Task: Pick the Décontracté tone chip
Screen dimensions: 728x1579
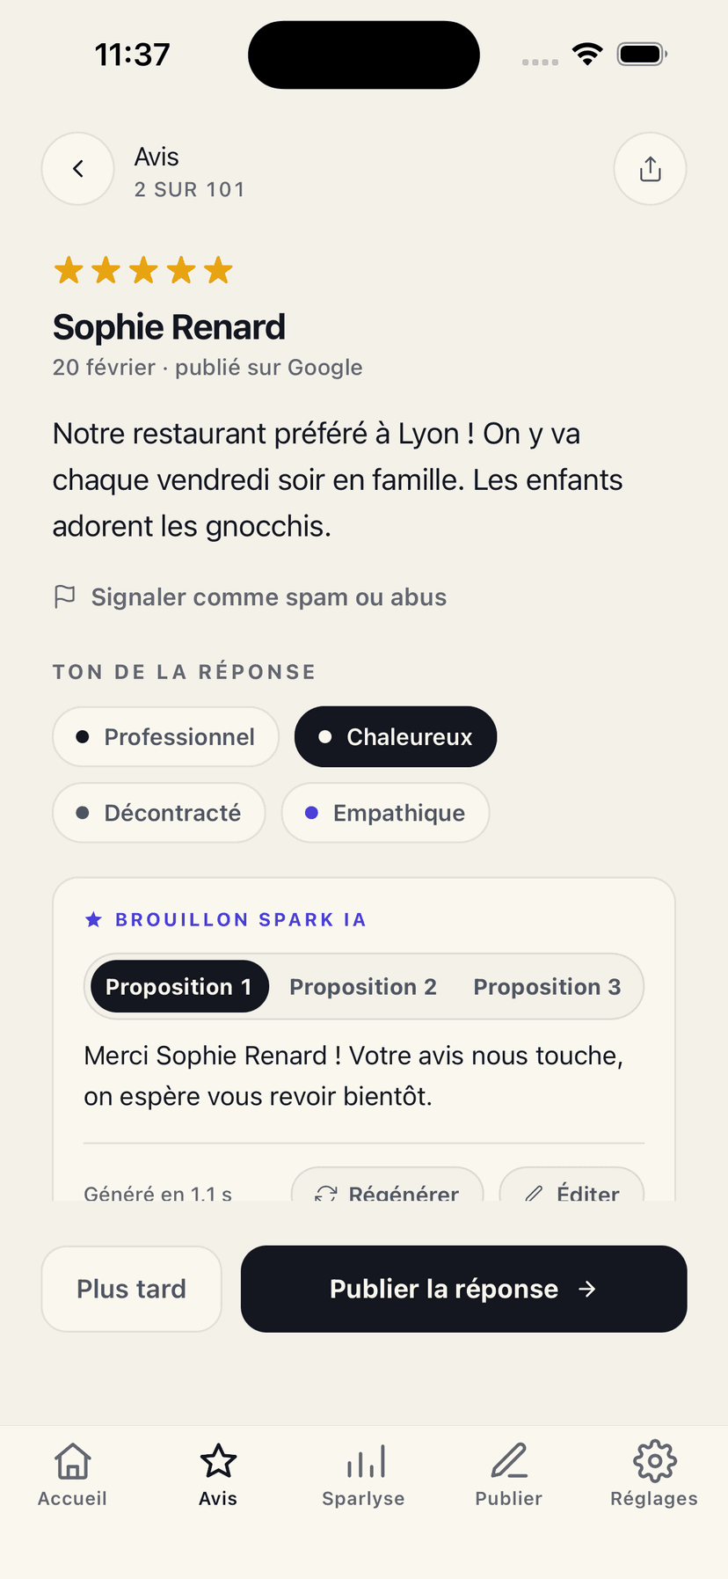Action: [x=159, y=813]
